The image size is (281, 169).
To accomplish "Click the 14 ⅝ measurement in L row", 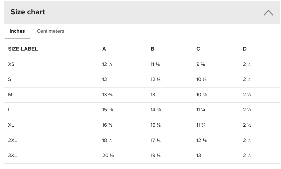I will [x=156, y=110].
